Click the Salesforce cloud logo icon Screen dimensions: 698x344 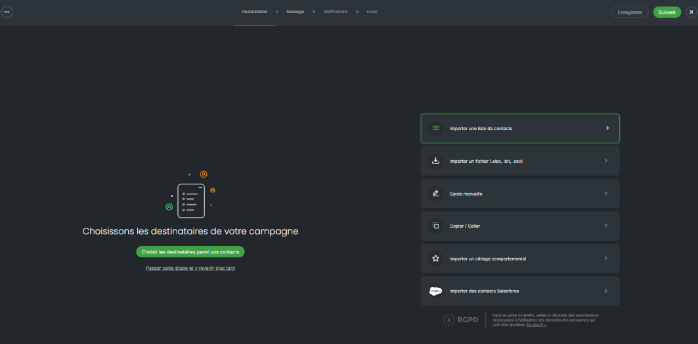pos(436,291)
